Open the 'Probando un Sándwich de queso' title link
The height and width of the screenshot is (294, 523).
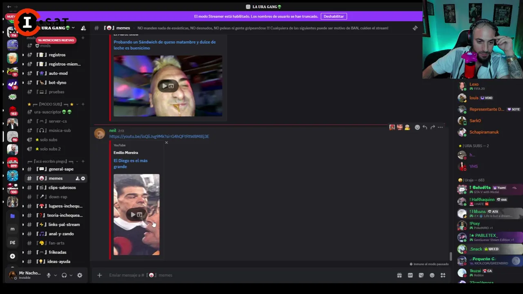[x=165, y=45]
